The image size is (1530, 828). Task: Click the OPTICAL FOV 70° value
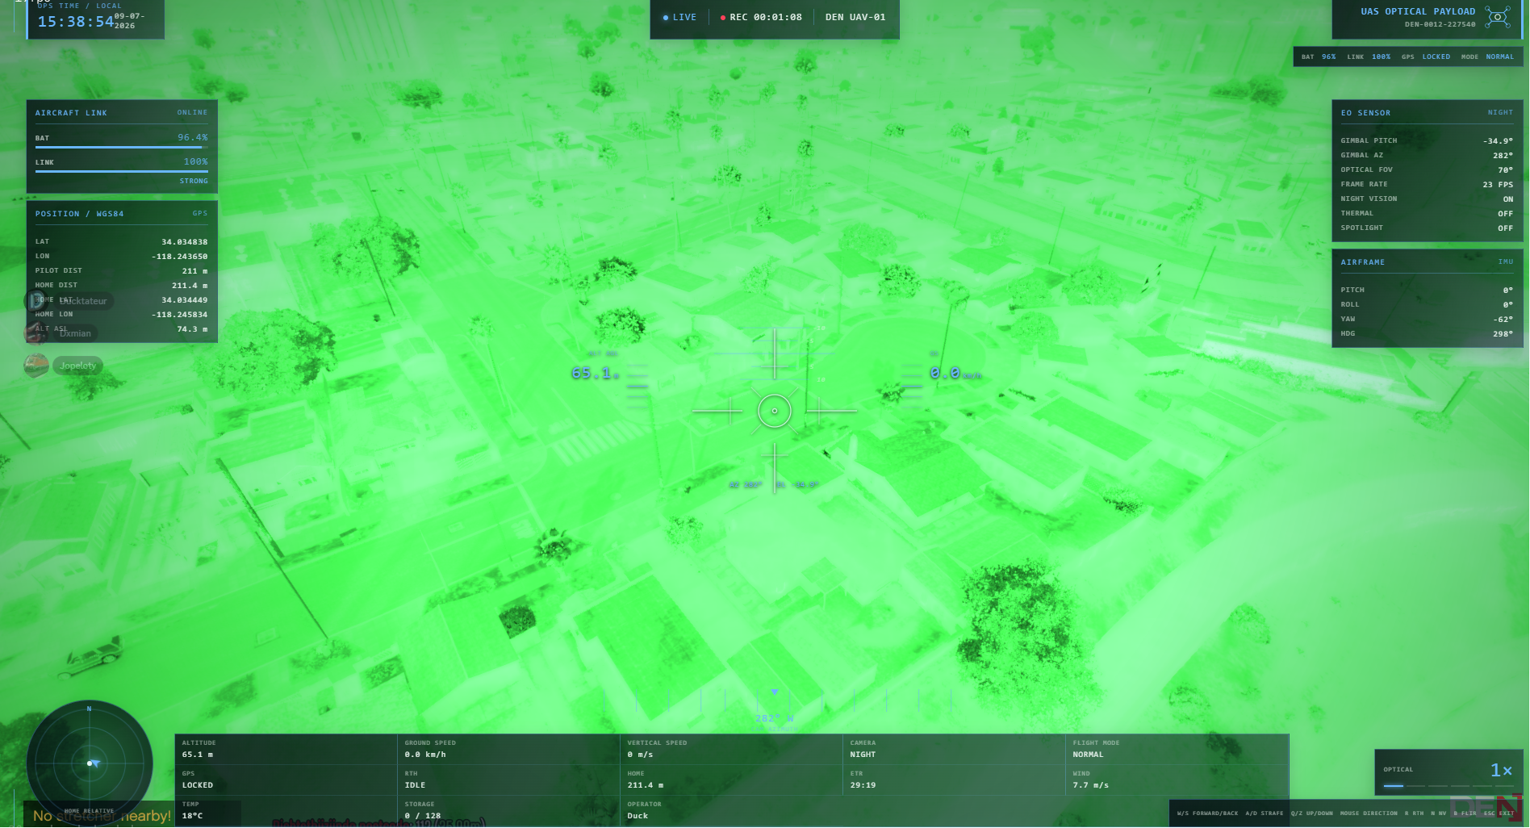(1505, 170)
